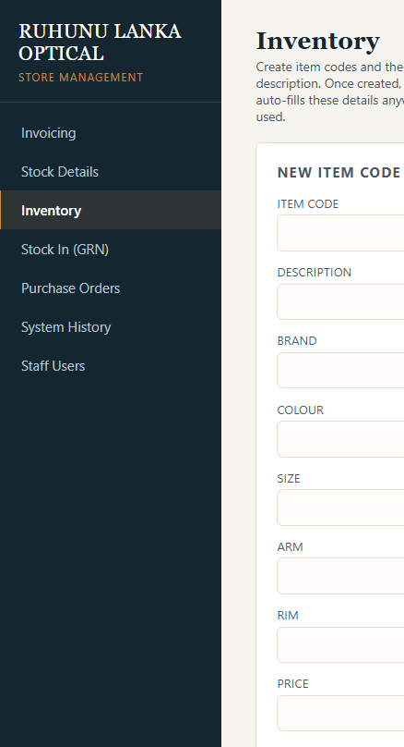
Task: Focus the Description input field
Action: pos(340,301)
